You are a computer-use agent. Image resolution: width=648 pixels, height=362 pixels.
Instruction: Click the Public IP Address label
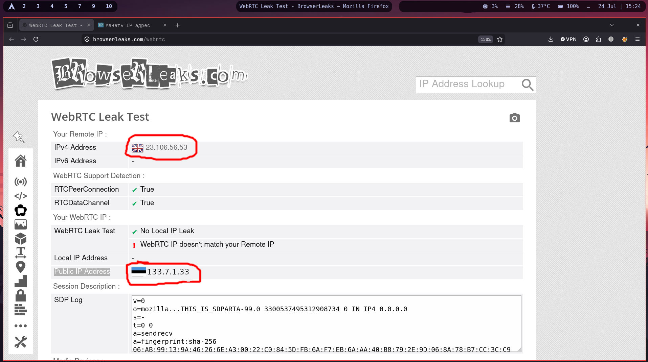(x=82, y=271)
